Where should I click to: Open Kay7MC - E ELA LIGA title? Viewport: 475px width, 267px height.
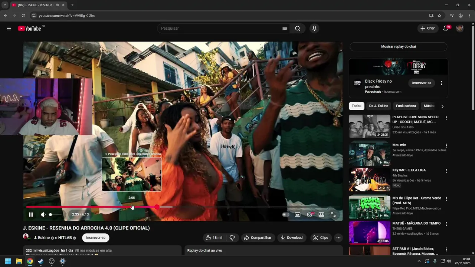(x=409, y=170)
